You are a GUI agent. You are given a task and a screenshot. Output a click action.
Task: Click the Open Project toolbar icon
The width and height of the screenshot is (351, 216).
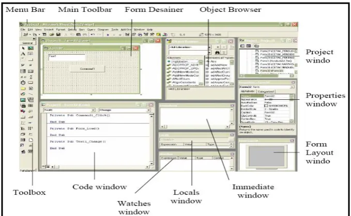[52, 35]
